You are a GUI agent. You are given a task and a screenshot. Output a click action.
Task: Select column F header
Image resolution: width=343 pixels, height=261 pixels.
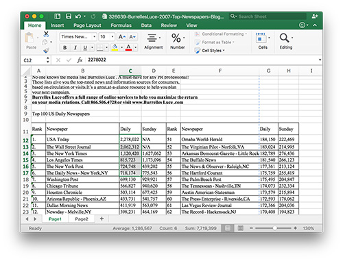click(220, 71)
